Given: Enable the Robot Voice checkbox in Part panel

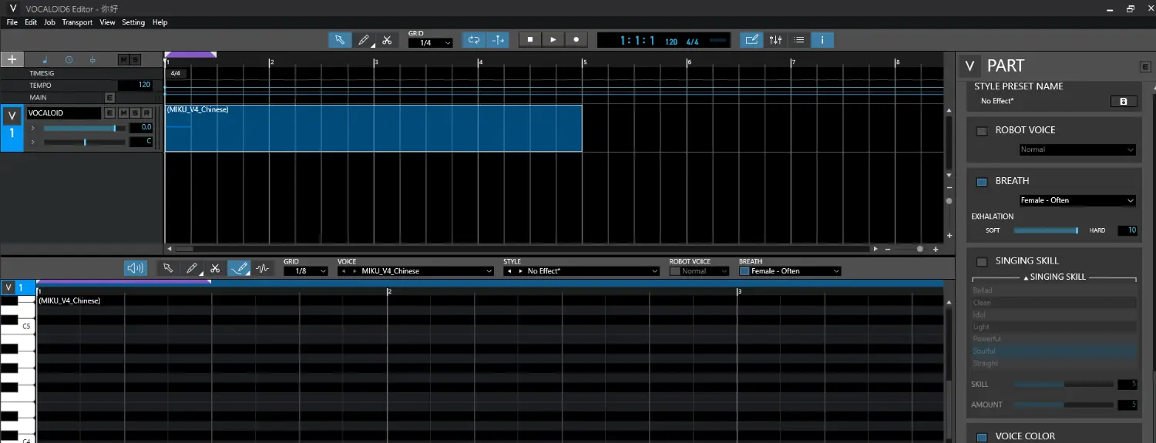Looking at the screenshot, I should 982,131.
